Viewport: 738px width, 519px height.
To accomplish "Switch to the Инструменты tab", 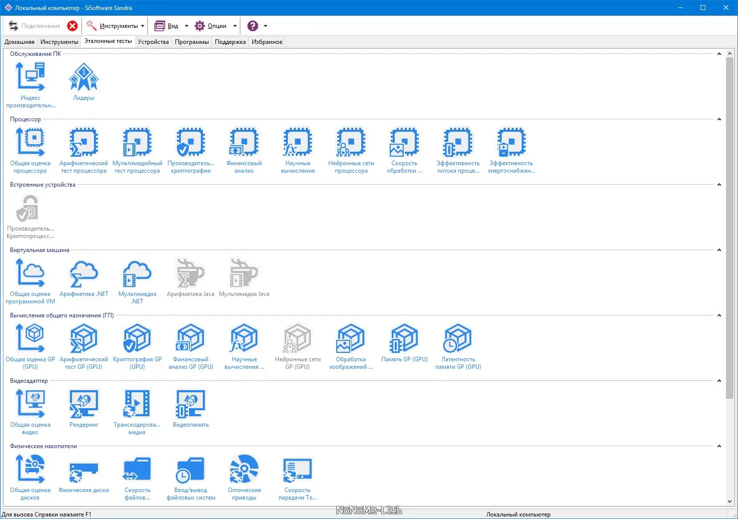I will click(59, 42).
